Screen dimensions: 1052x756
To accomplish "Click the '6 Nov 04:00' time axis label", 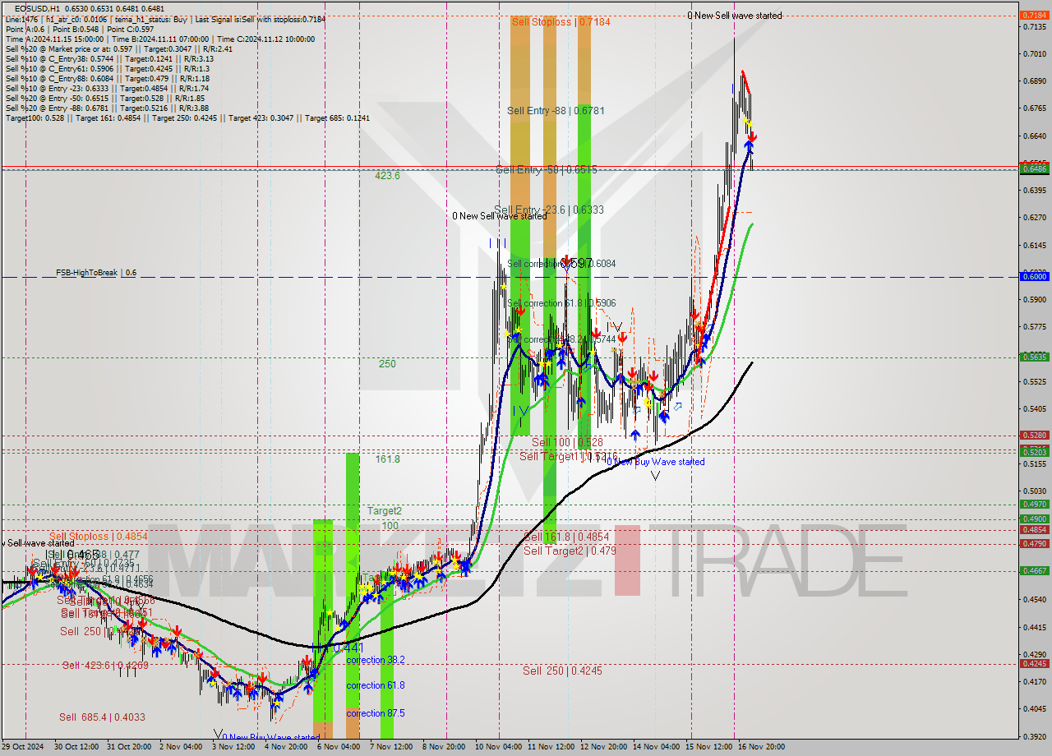I will coord(337,747).
